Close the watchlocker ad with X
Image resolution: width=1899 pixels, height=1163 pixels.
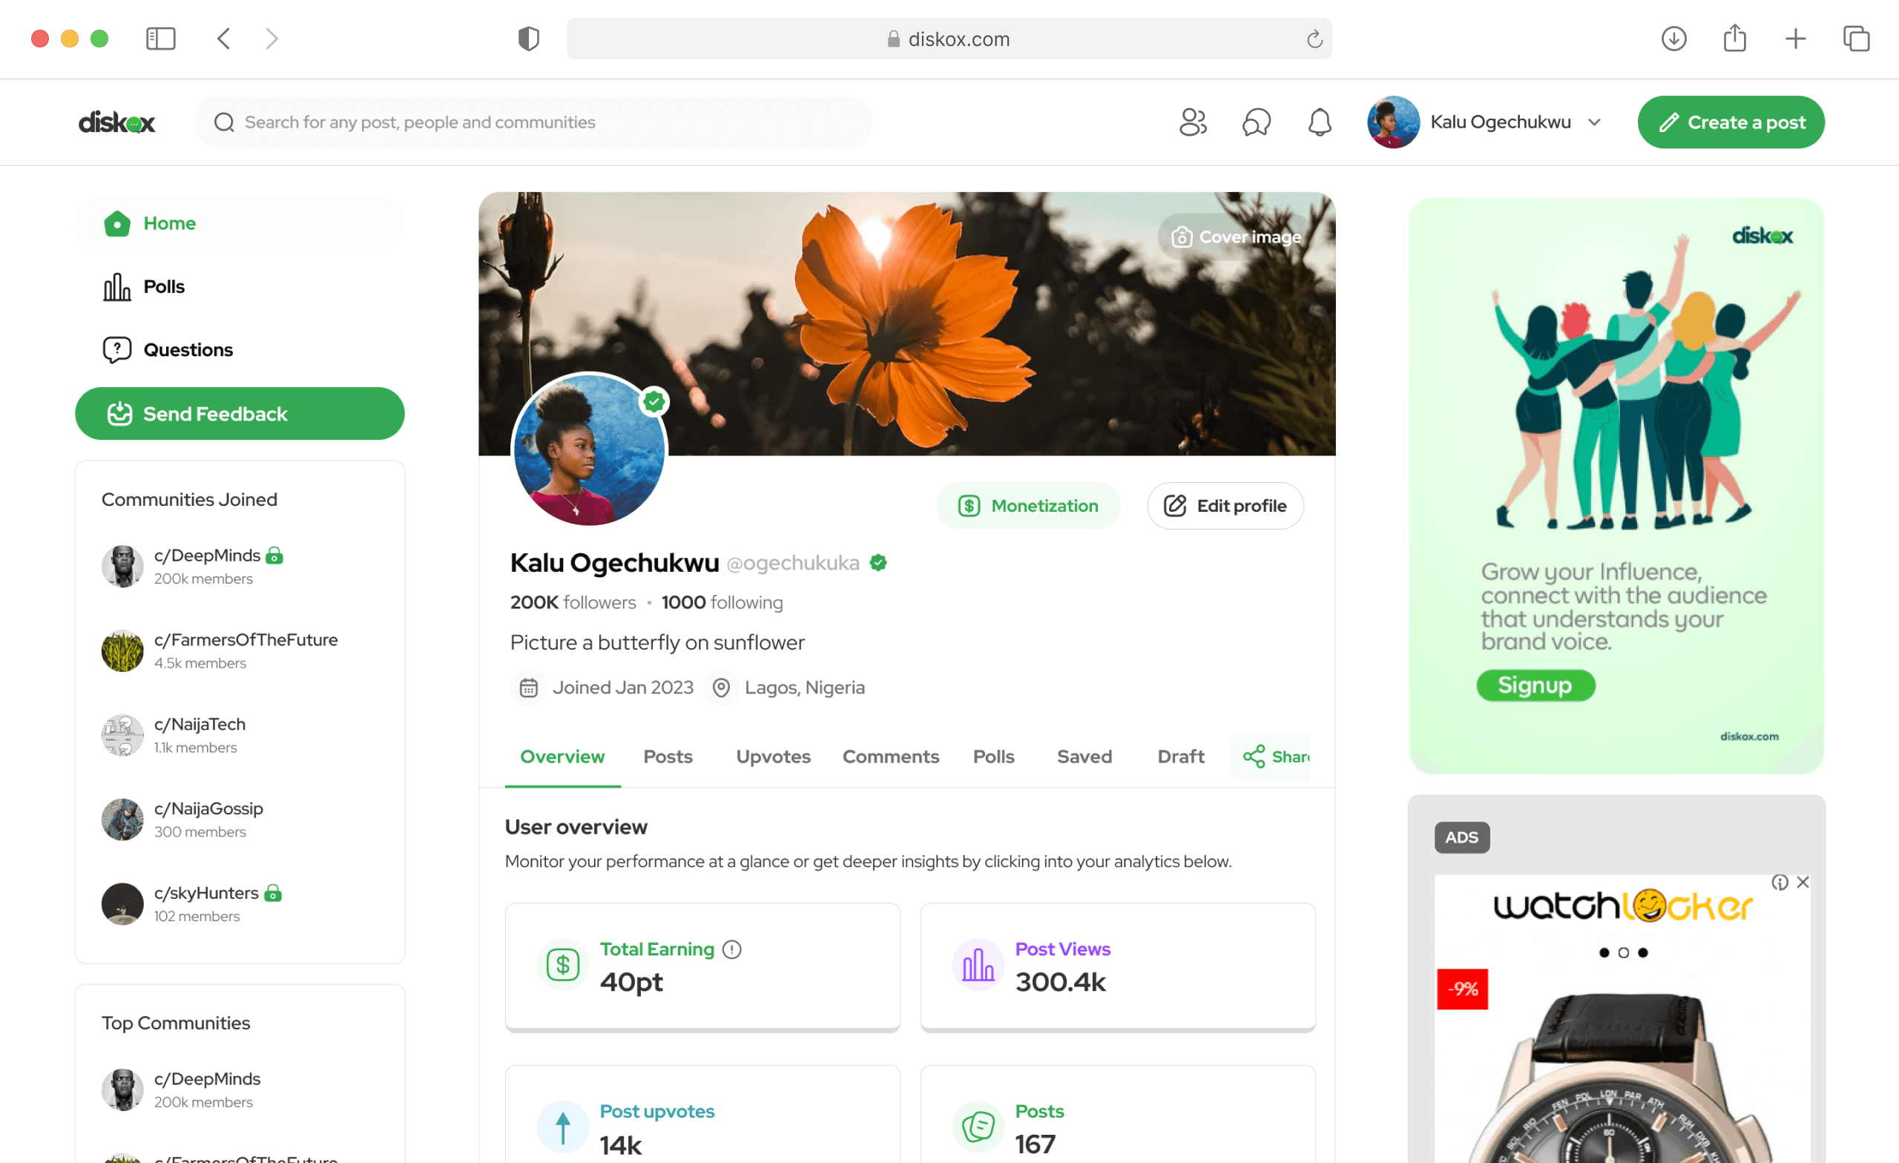coord(1803,882)
